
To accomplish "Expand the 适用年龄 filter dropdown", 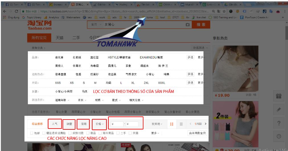I will 62,100.
